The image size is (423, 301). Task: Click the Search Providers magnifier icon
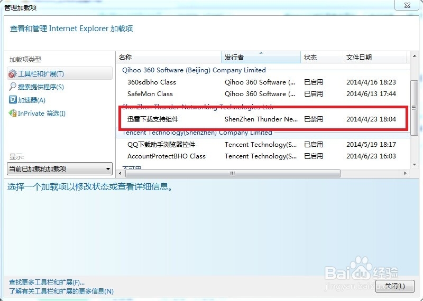point(12,87)
